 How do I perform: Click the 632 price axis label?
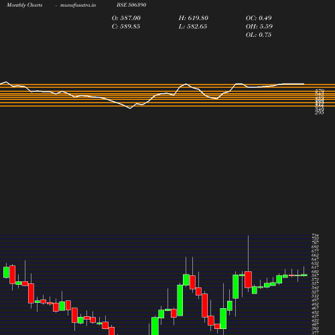(315, 263)
